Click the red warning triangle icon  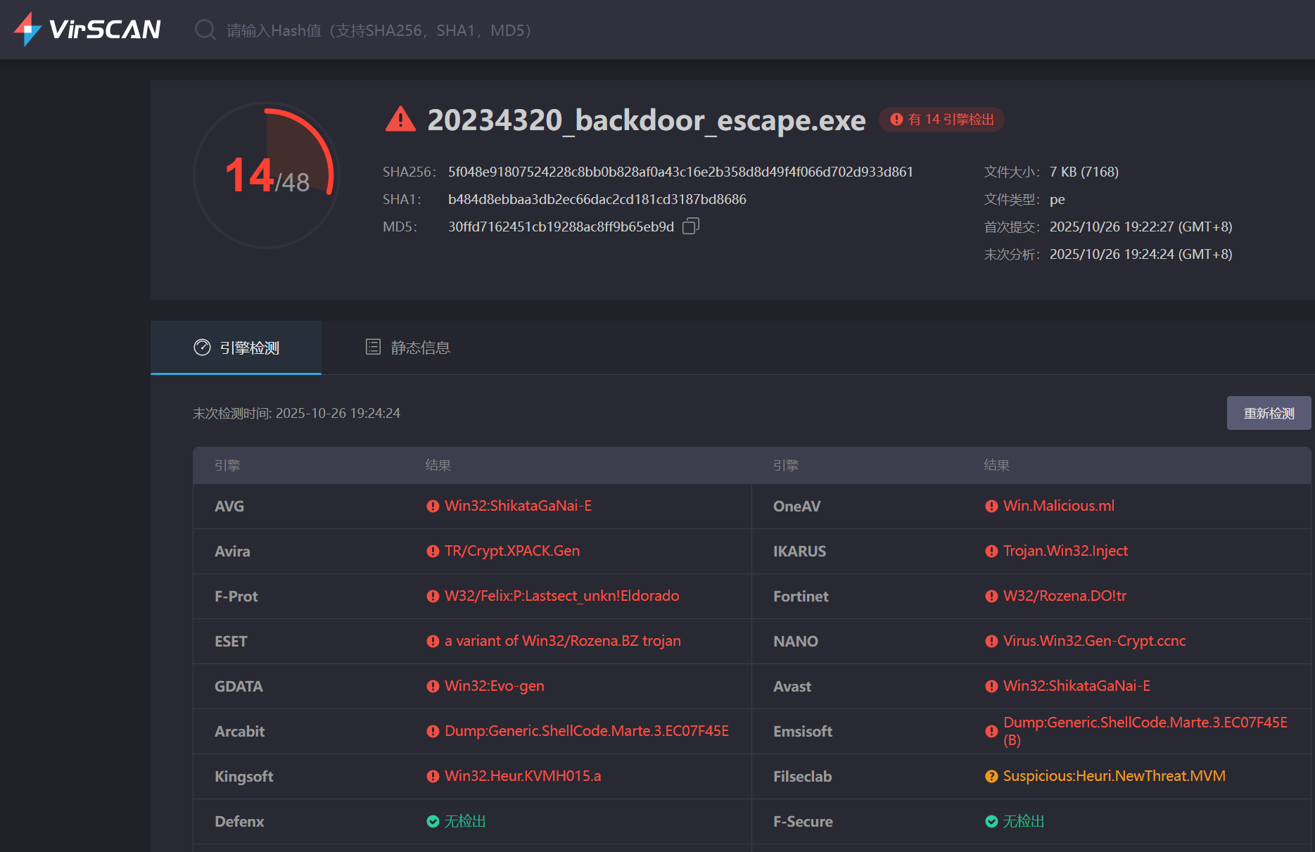401,120
